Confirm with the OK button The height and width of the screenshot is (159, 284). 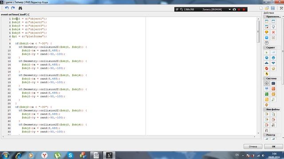[273, 146]
